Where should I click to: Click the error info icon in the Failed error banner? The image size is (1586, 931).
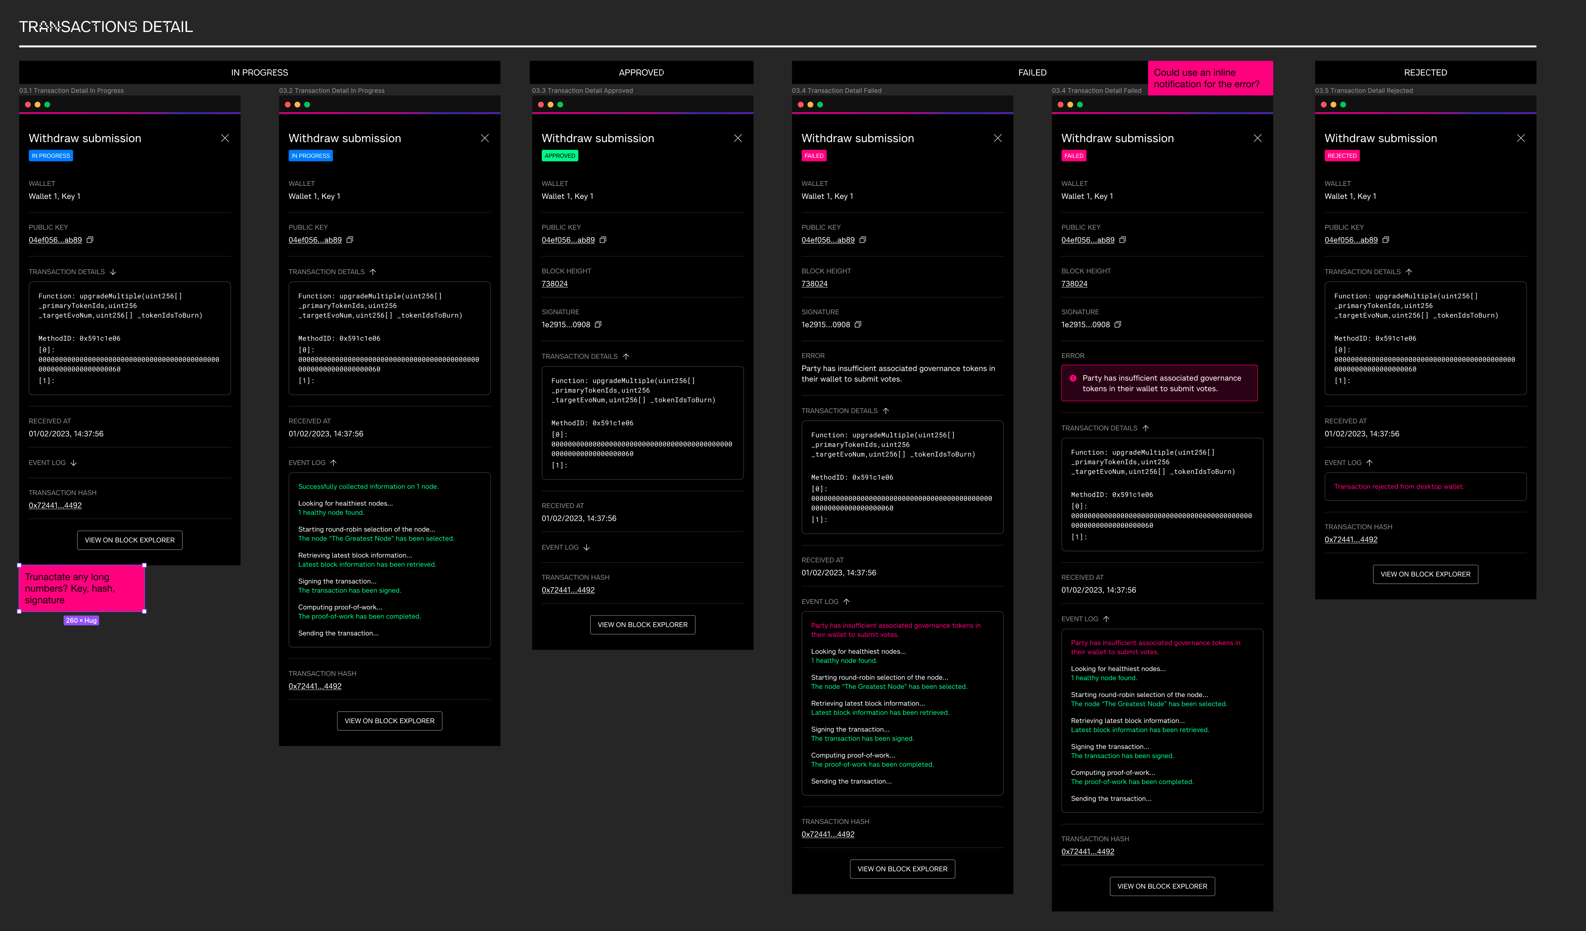1073,378
